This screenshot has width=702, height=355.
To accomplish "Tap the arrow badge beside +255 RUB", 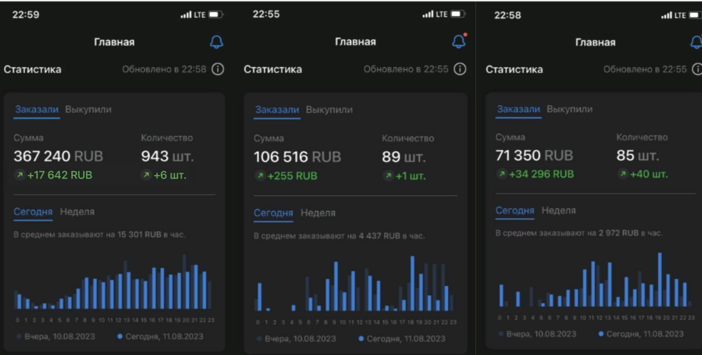I will [260, 176].
